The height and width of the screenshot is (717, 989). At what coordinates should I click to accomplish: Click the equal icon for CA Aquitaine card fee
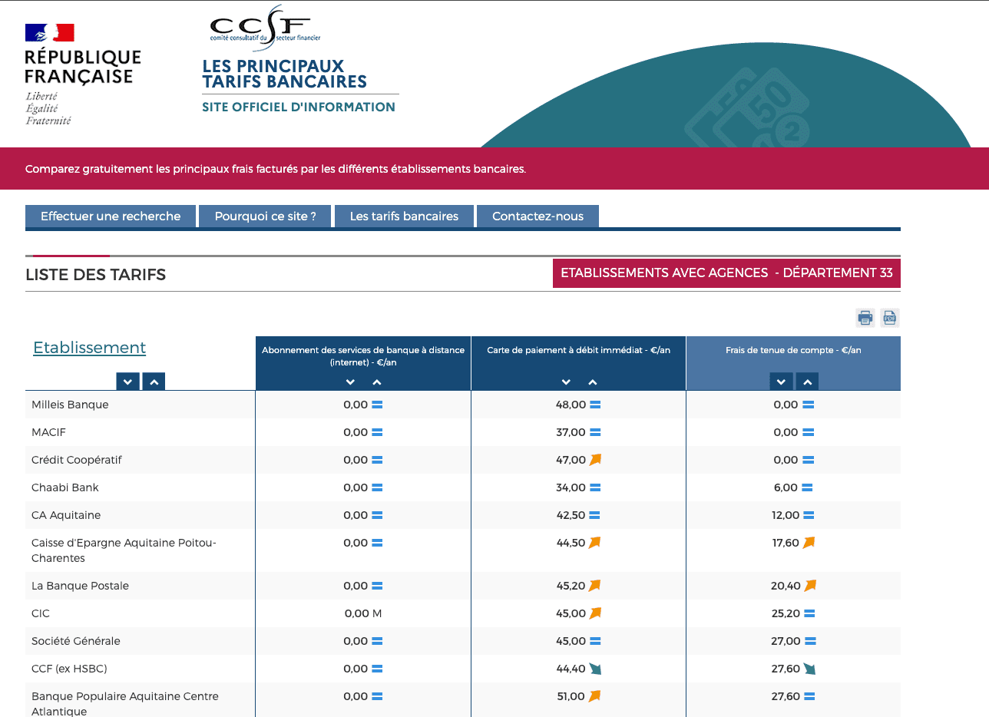[594, 515]
